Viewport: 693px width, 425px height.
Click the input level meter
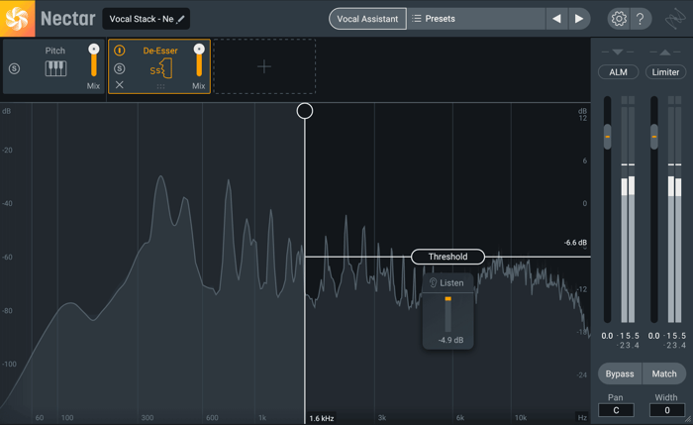tap(628, 209)
